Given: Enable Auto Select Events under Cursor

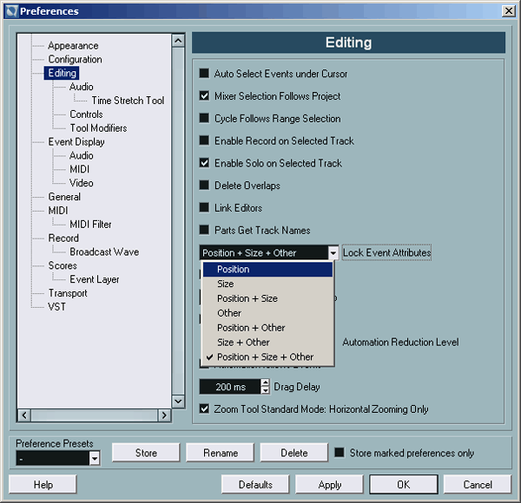Looking at the screenshot, I should (204, 73).
